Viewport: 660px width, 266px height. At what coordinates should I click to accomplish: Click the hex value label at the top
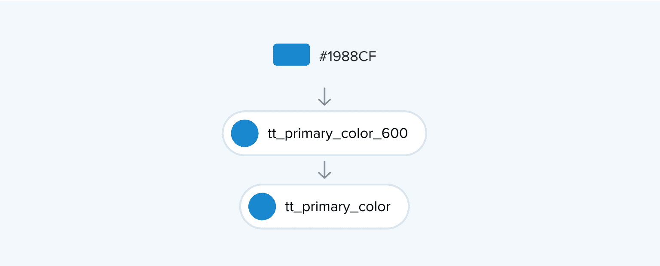pyautogui.click(x=348, y=57)
